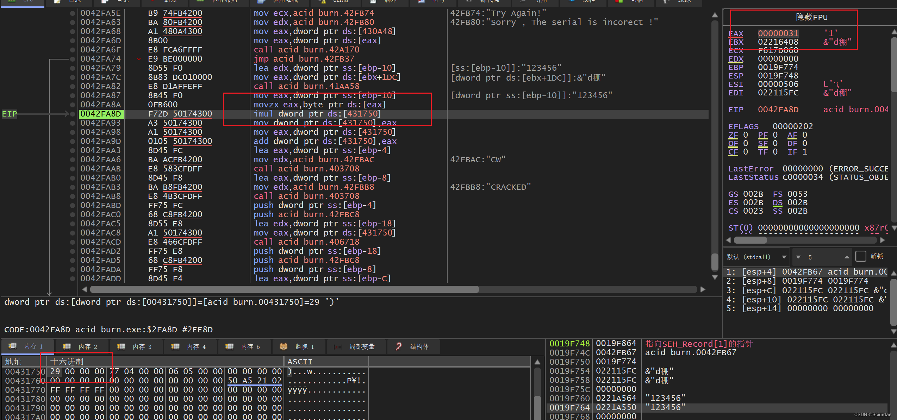Click the "Try Again!" string comment
The image size is (897, 420).
[x=498, y=13]
